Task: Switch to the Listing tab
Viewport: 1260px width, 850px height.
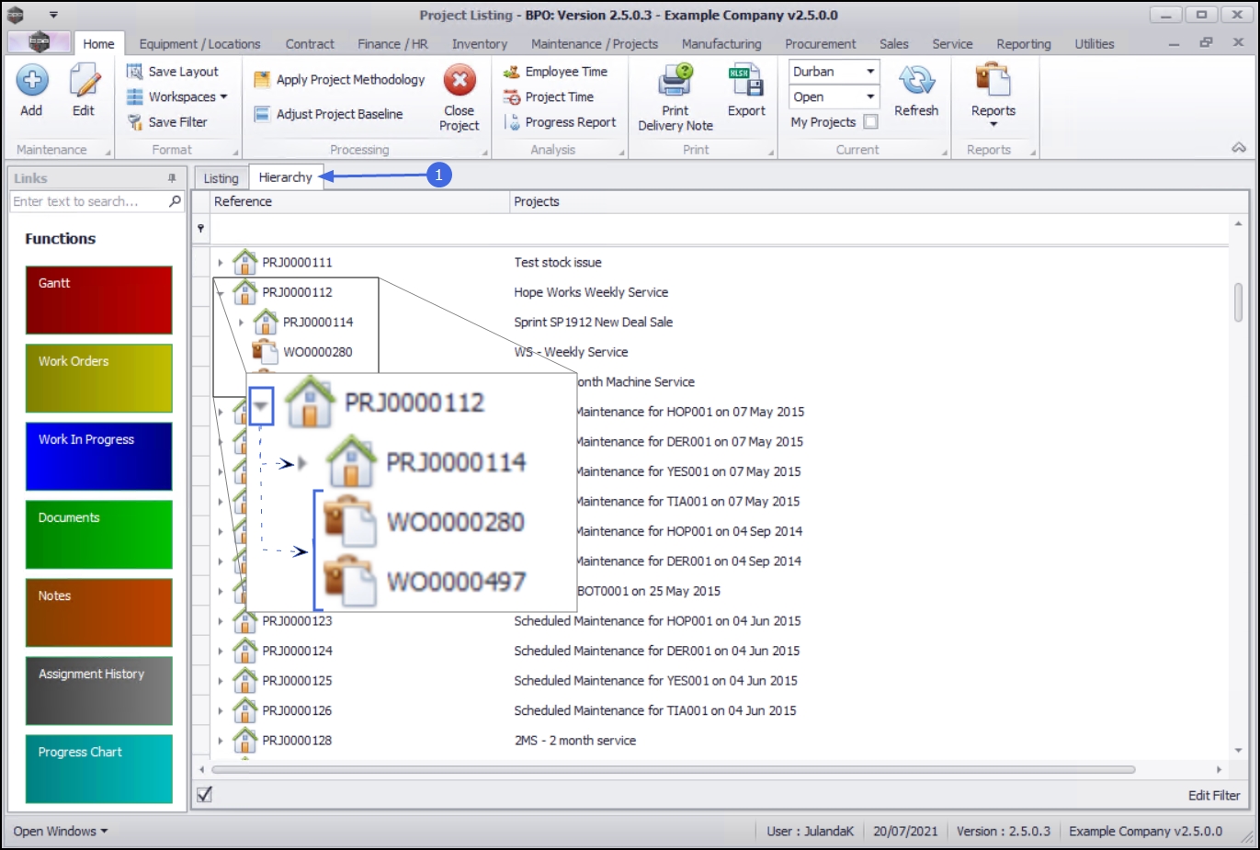Action: coord(221,178)
